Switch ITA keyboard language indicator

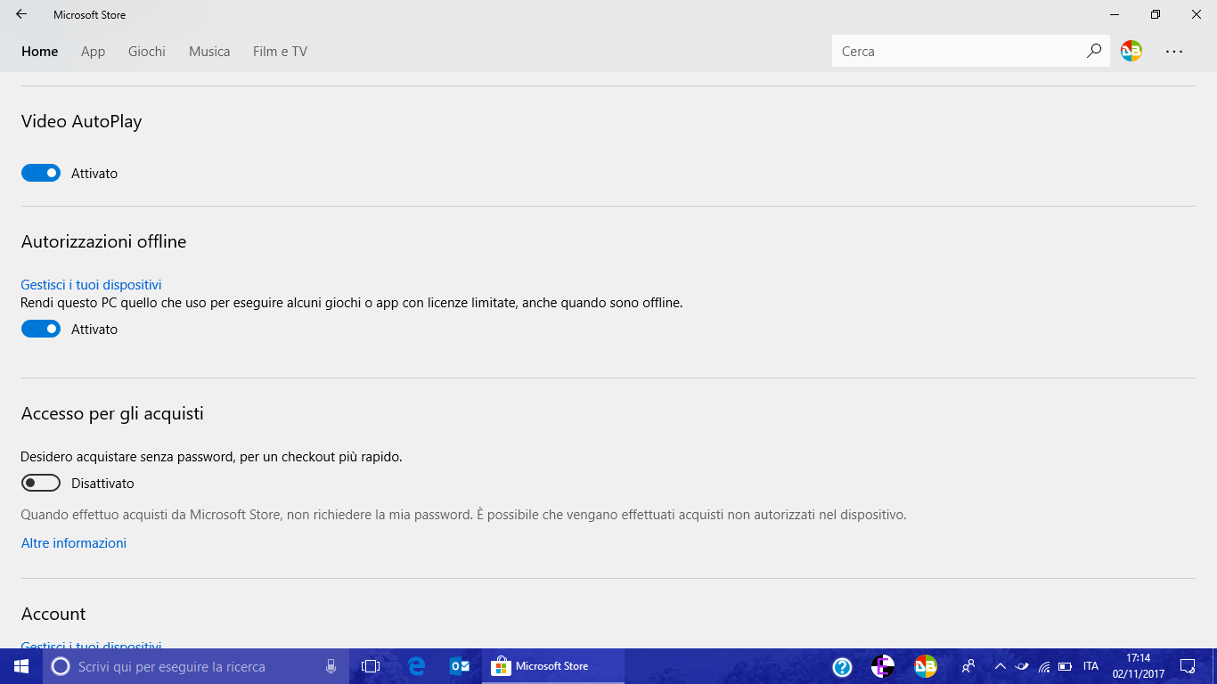pos(1090,666)
